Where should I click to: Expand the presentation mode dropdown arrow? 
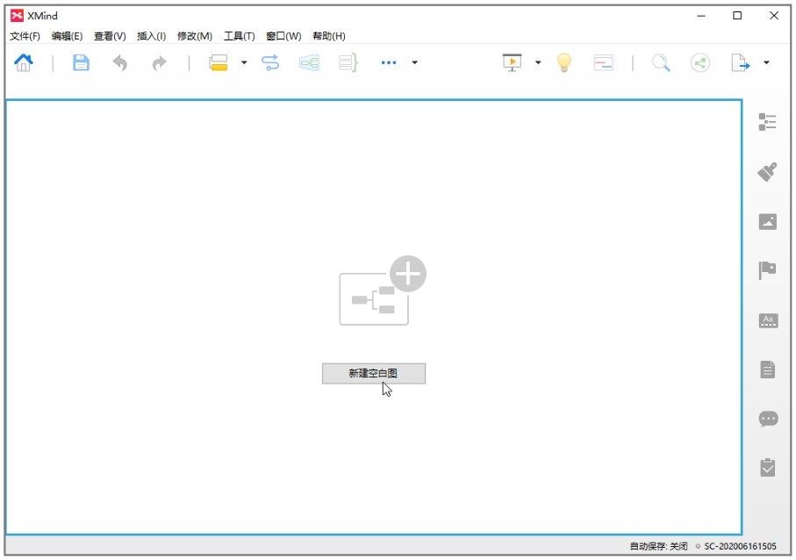(x=538, y=63)
